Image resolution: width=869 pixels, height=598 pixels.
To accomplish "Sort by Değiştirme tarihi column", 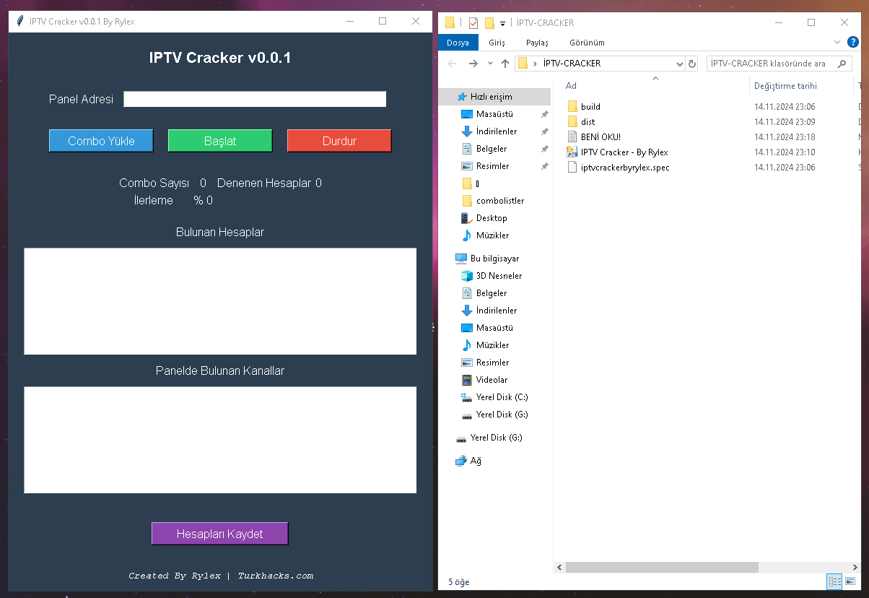I will (x=785, y=86).
